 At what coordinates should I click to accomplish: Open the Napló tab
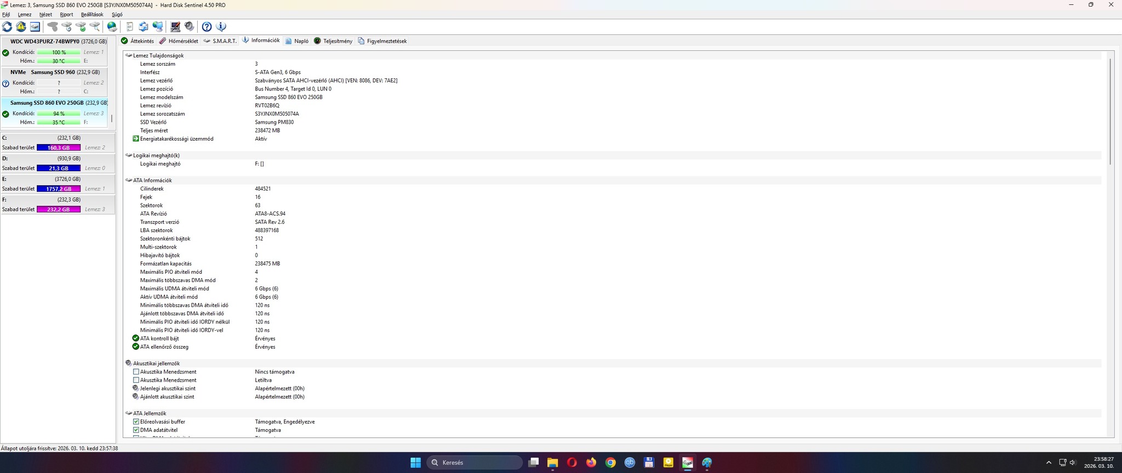(x=297, y=41)
